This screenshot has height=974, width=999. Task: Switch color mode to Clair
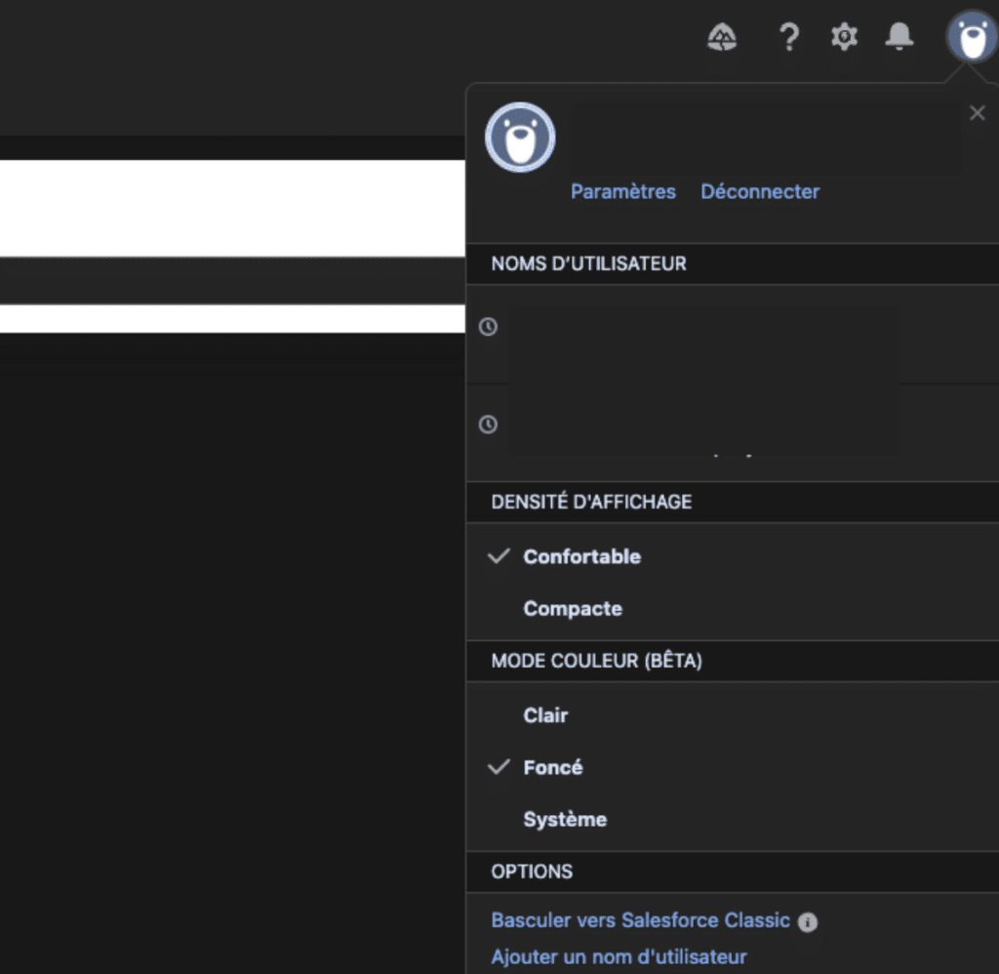(545, 715)
